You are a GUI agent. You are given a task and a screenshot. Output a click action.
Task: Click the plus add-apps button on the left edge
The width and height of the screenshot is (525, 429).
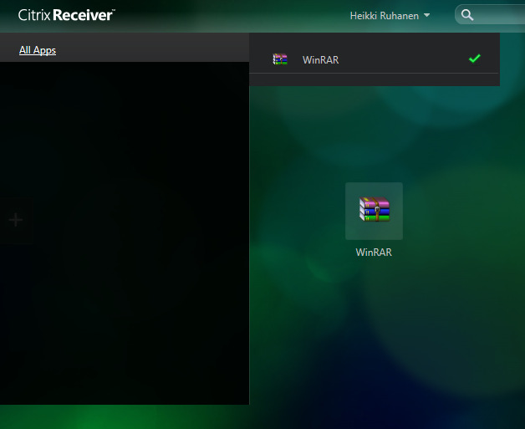pyautogui.click(x=16, y=220)
